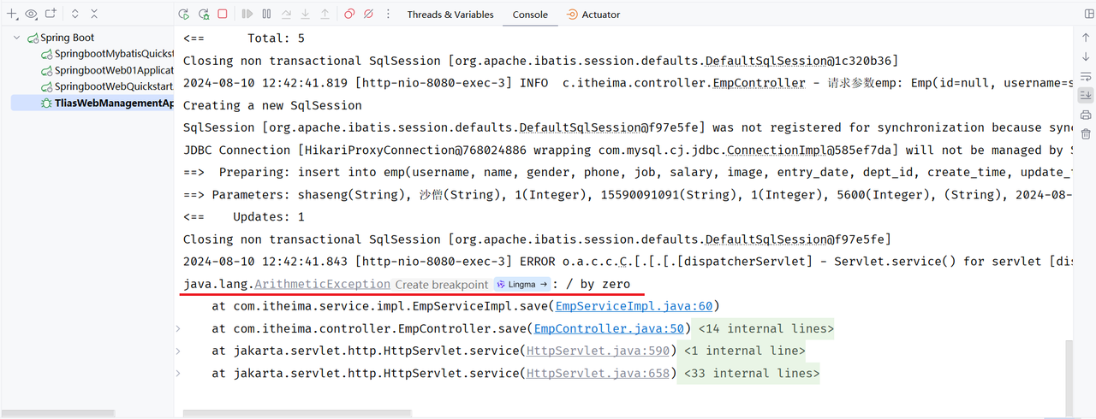The width and height of the screenshot is (1096, 419).
Task: Switch to the Threads & Variables tab
Action: click(450, 15)
